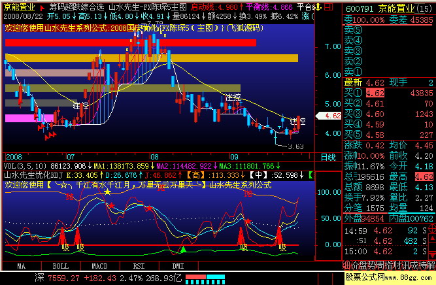Switch to the MACD indicator tab
The height and width of the screenshot is (285, 436).
coord(99,266)
